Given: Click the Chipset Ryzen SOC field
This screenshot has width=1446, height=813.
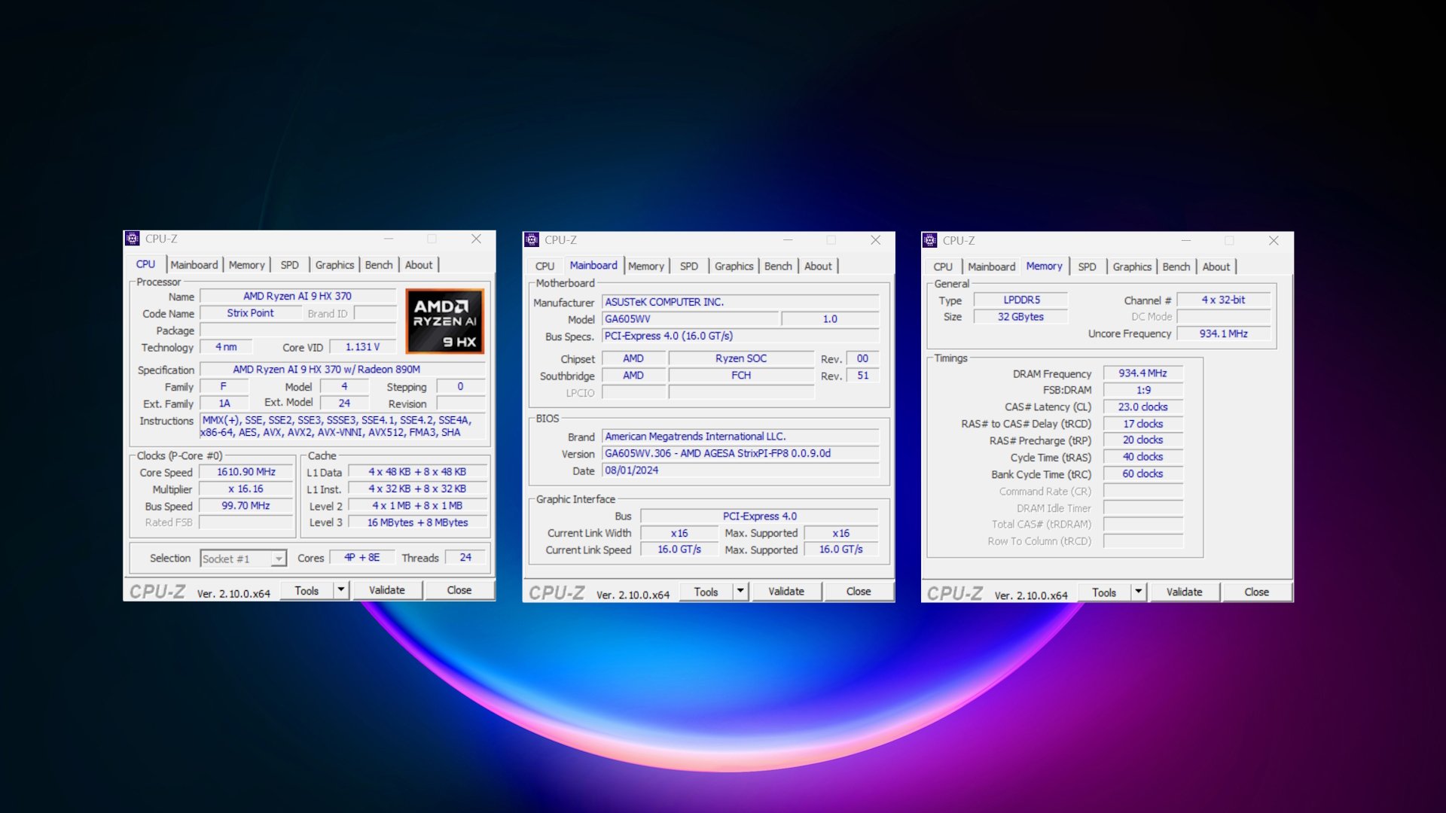Looking at the screenshot, I should (x=741, y=358).
